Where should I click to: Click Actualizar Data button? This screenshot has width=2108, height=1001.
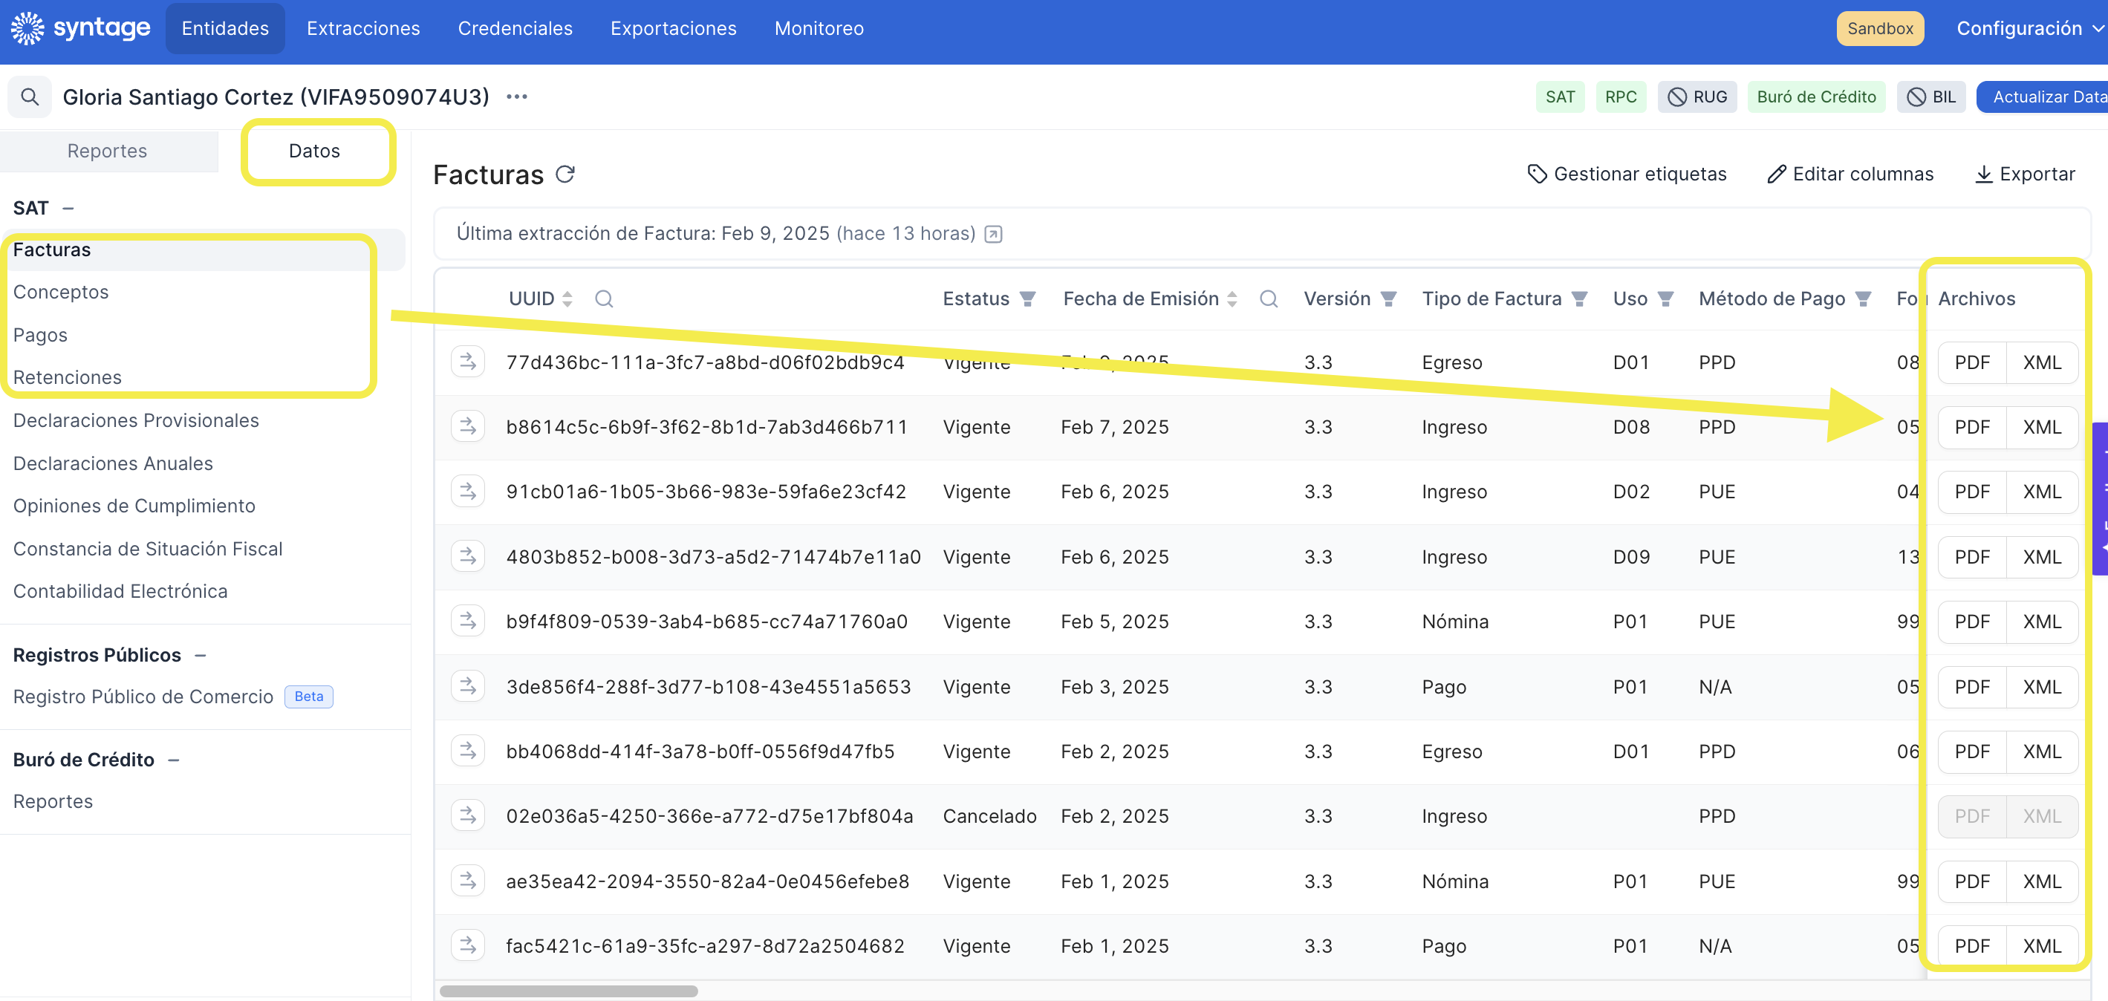coord(2043,97)
